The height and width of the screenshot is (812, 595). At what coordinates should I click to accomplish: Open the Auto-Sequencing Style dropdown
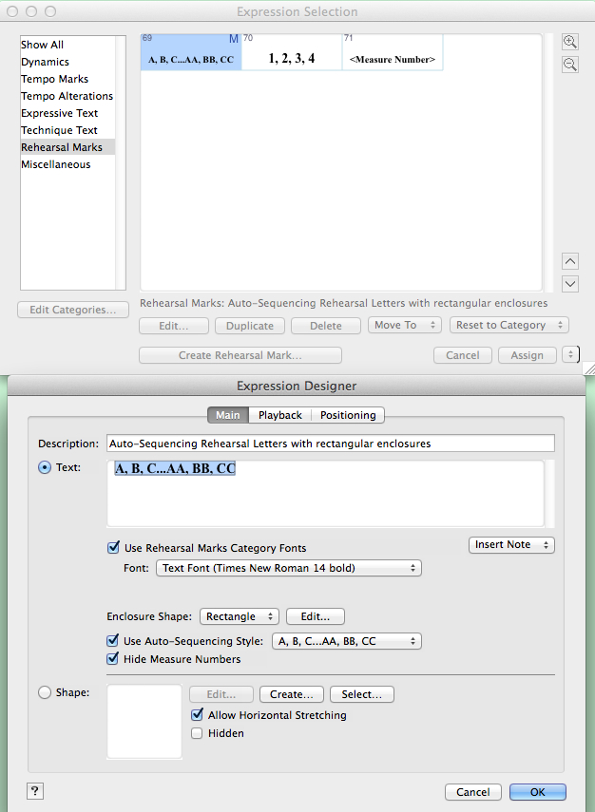pos(346,641)
